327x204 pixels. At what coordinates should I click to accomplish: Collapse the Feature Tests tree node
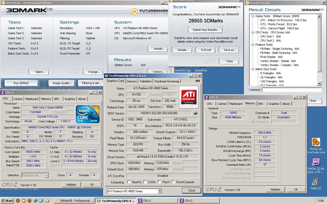tap(253, 45)
